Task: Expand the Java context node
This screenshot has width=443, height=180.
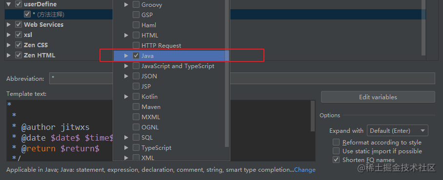Action: (x=126, y=56)
